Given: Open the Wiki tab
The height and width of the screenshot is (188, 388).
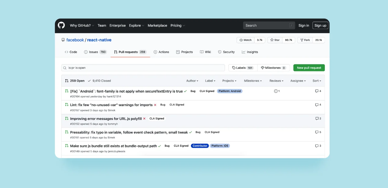Looking at the screenshot, I should click(x=205, y=52).
